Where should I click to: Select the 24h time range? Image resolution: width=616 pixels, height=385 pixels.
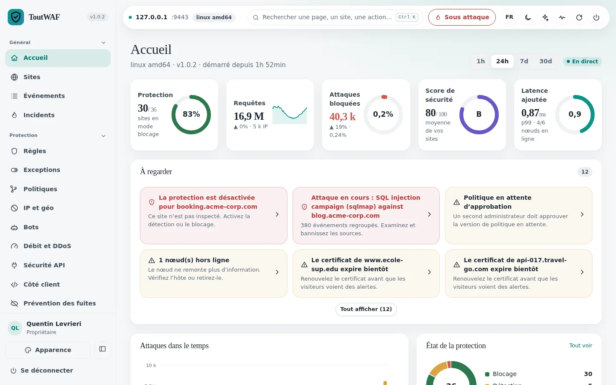(502, 61)
